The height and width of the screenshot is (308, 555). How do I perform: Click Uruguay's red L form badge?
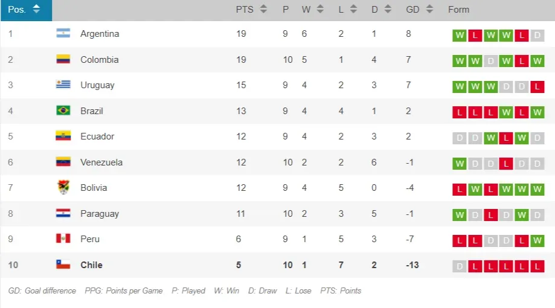coord(537,87)
